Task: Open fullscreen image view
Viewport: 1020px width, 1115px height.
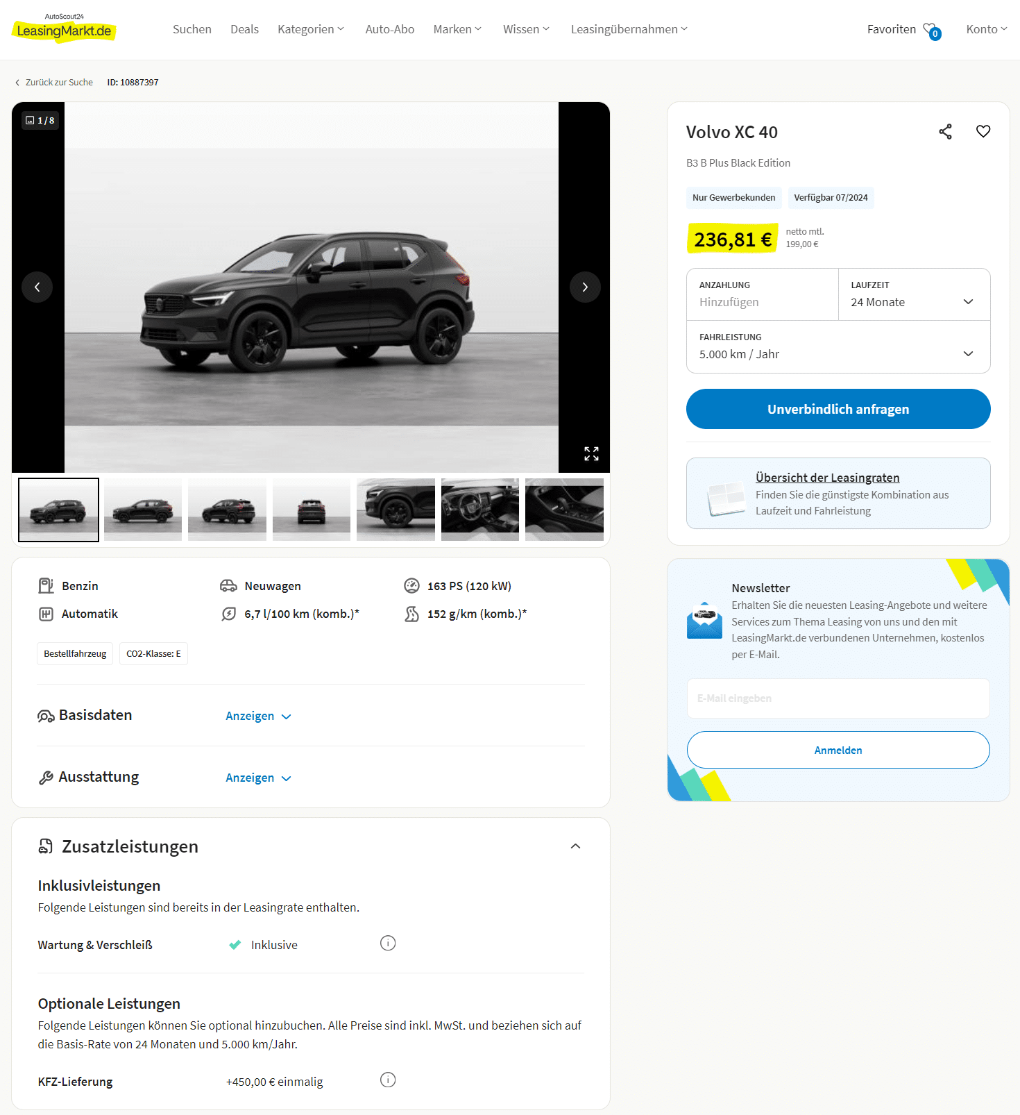Action: click(591, 453)
